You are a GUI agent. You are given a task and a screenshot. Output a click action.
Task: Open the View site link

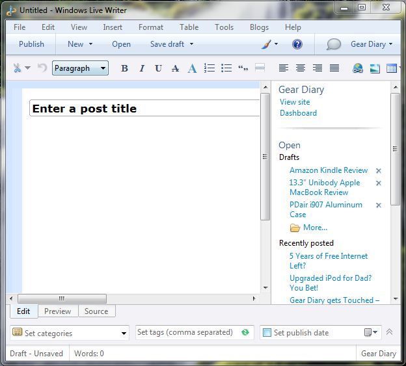[x=295, y=102]
